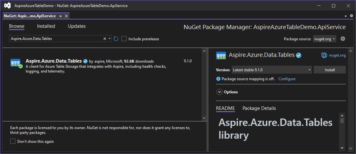356x154 pixels.
Task: Click the Visual Studio logo icon
Action: click(x=7, y=6)
